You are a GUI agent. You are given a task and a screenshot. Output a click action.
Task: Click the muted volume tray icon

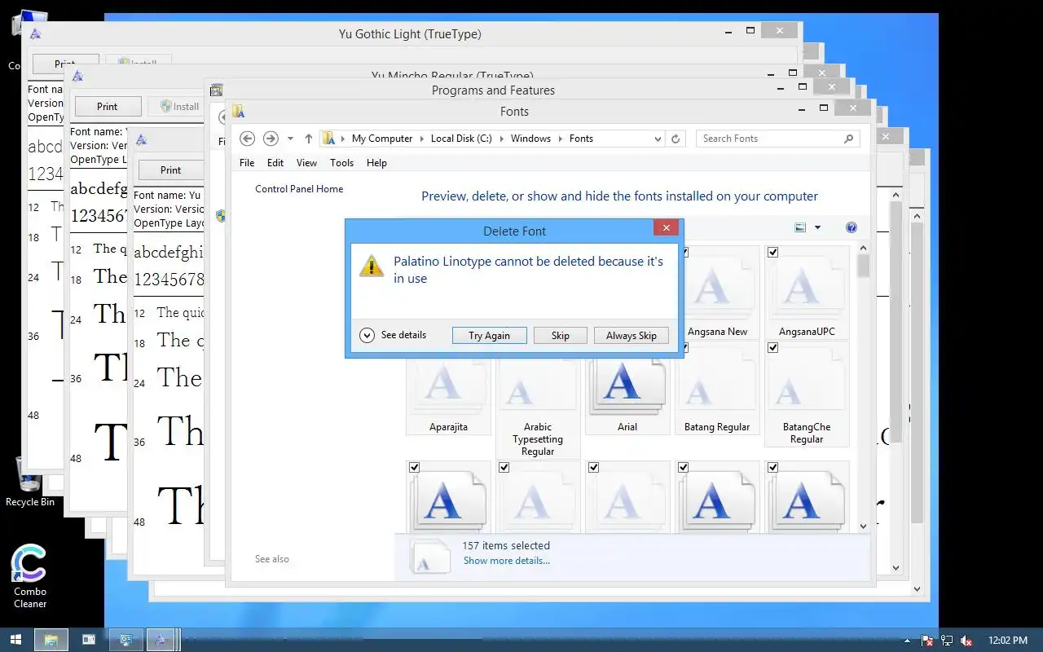tap(966, 641)
